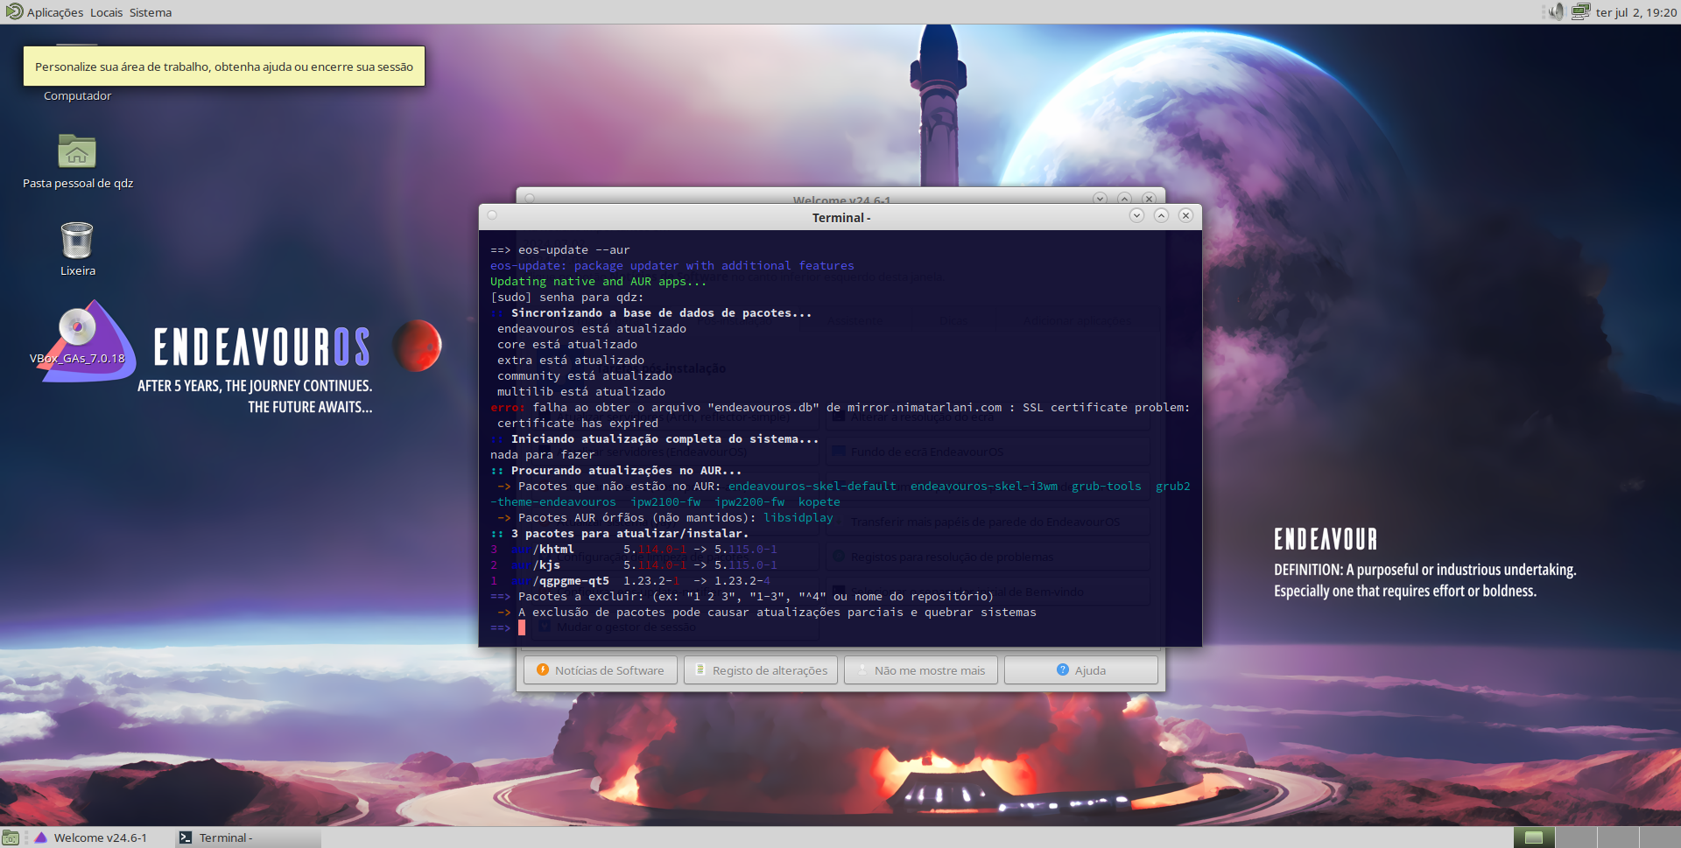Maximize the Terminal window
Screen dimensions: 1681x848
(x=1161, y=215)
